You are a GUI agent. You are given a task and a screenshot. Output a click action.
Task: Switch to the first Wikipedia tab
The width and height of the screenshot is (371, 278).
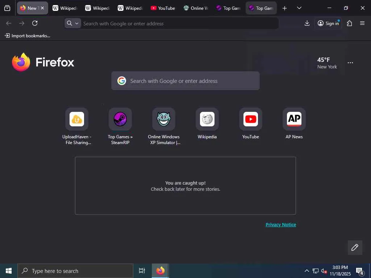pos(65,8)
